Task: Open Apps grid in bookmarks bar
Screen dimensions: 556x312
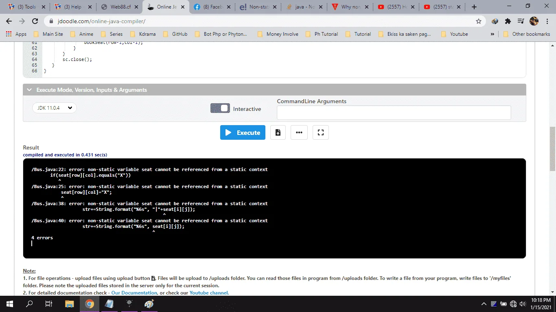Action: click(17, 34)
